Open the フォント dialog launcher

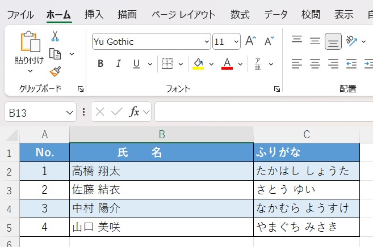pos(276,89)
